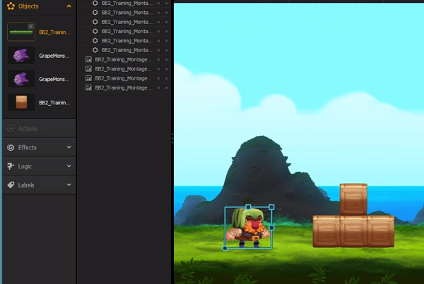Select the bearded dwarf character on canvas
Viewport: 424px width, 284px height.
point(248,228)
